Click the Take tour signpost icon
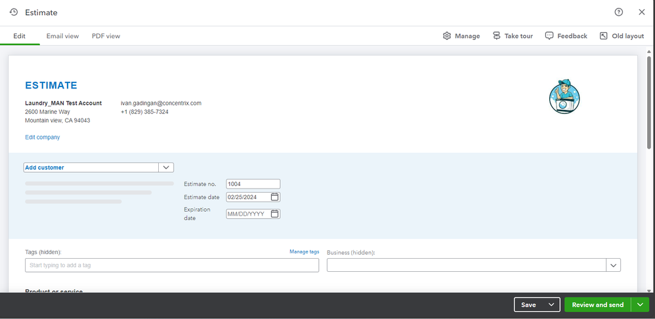The height and width of the screenshot is (319, 655). 496,36
